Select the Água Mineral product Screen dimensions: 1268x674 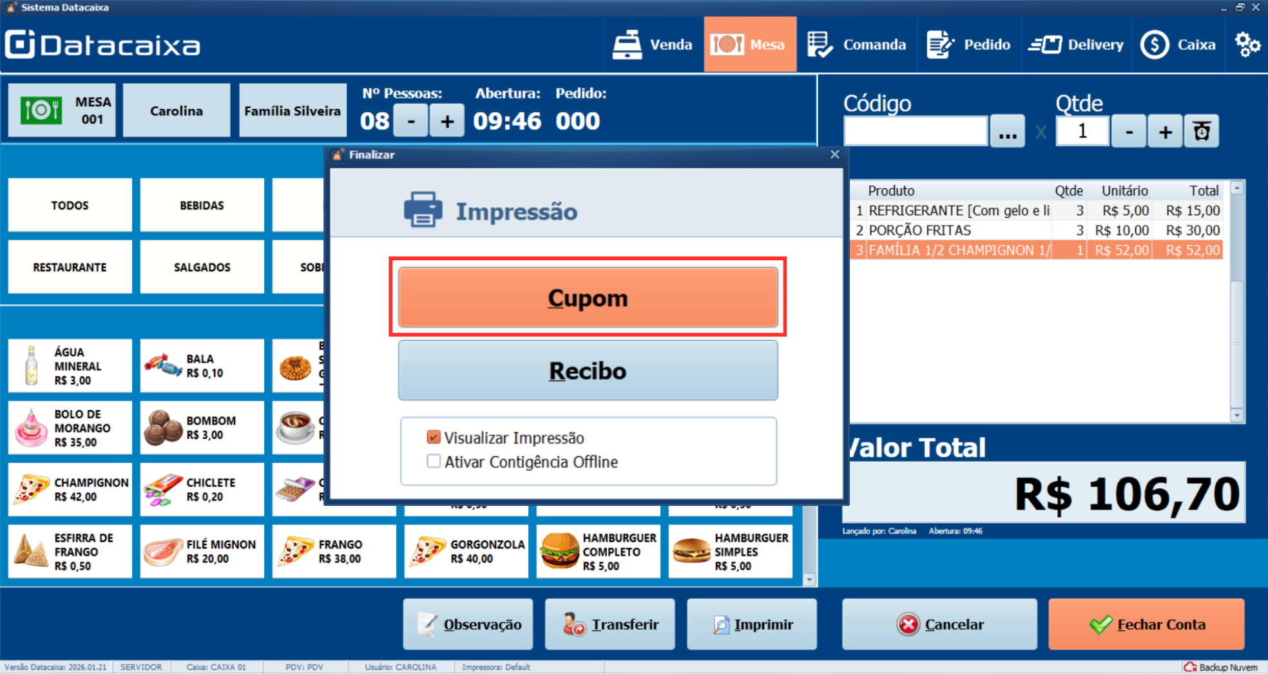coord(70,366)
